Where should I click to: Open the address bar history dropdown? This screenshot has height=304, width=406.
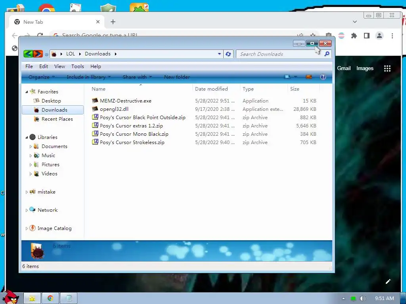click(x=219, y=54)
